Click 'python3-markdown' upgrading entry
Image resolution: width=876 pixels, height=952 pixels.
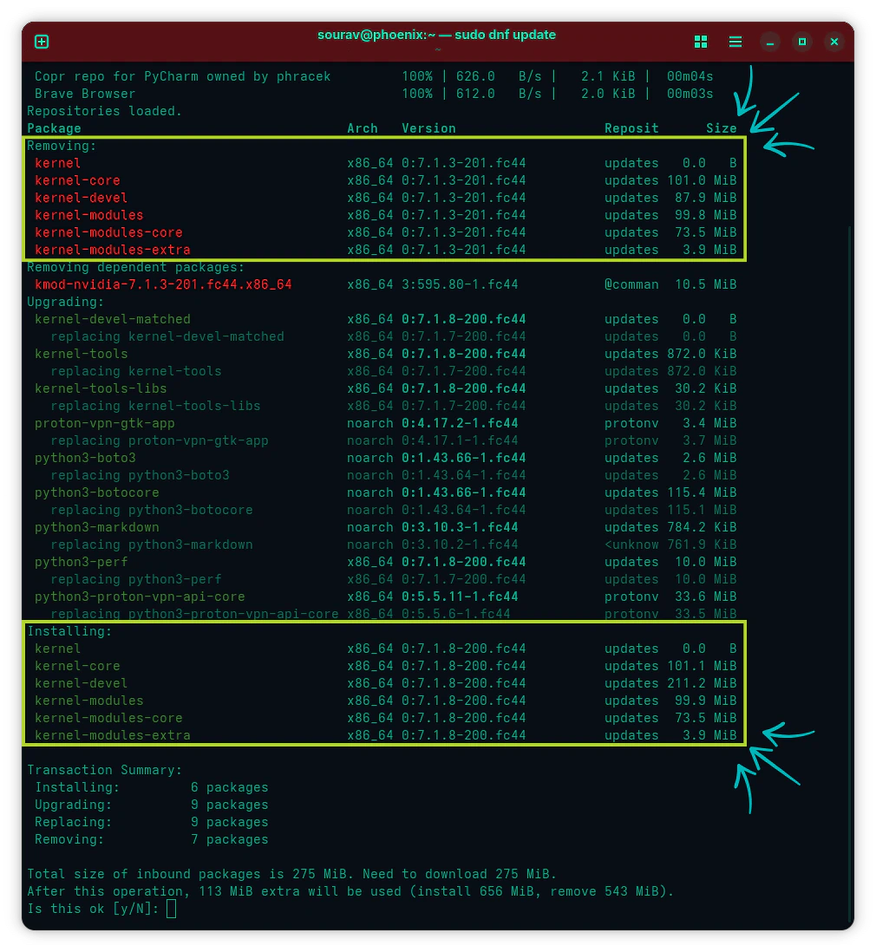point(96,527)
